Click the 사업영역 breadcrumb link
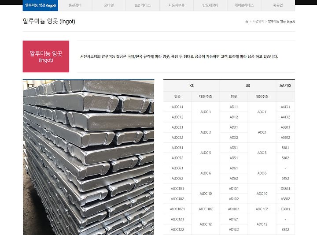317x235 pixels. point(258,22)
